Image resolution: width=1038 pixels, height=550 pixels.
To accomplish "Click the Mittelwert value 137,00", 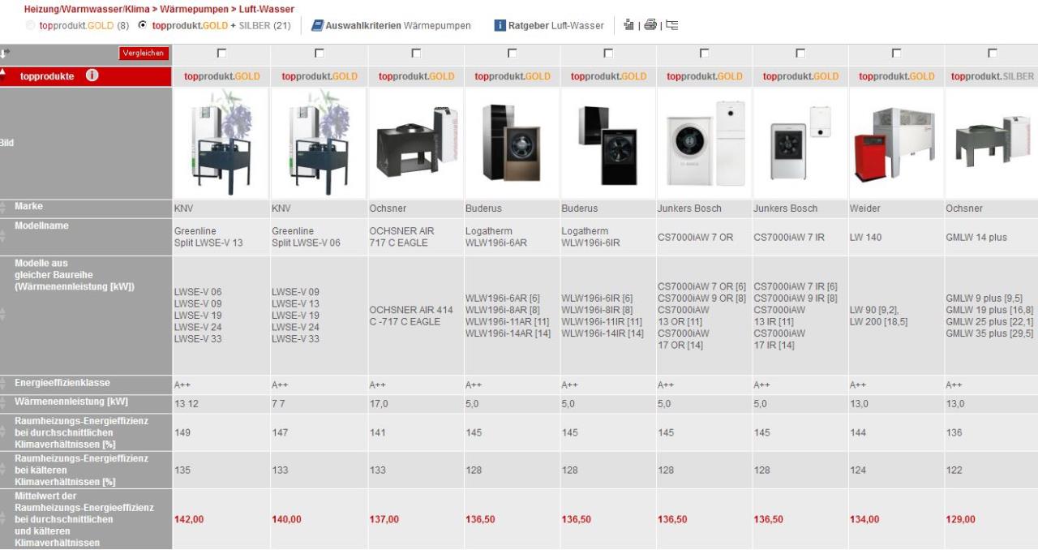I will pos(384,519).
